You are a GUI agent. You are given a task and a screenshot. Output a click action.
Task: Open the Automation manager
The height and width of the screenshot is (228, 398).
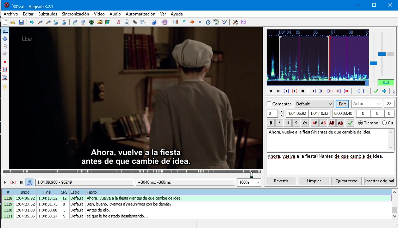pos(154,22)
